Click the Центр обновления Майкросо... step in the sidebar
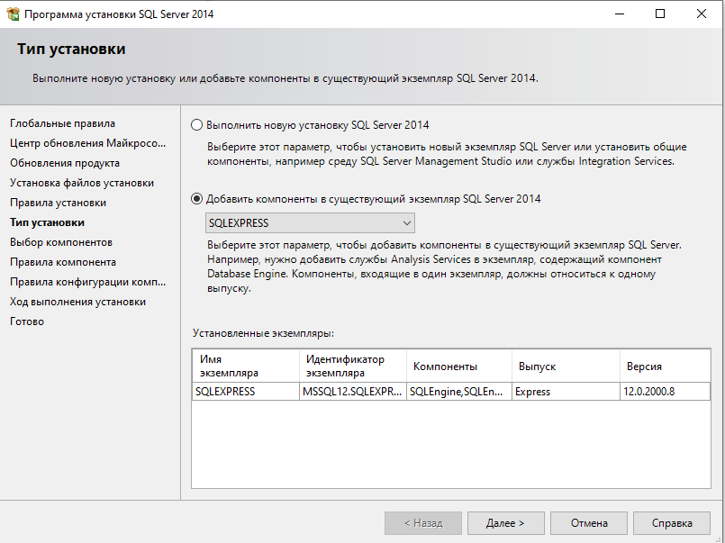Screen dimensions: 725x543 [88, 143]
